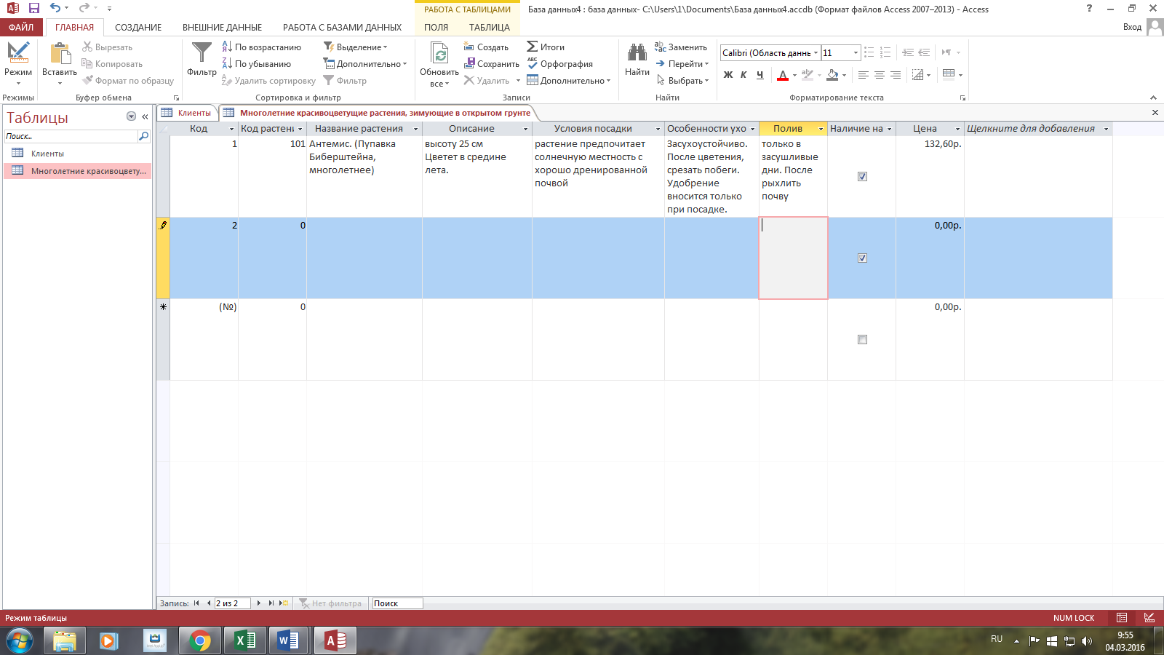Click Формат по образцу button

128,81
